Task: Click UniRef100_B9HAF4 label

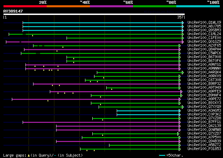Action: (204, 95)
